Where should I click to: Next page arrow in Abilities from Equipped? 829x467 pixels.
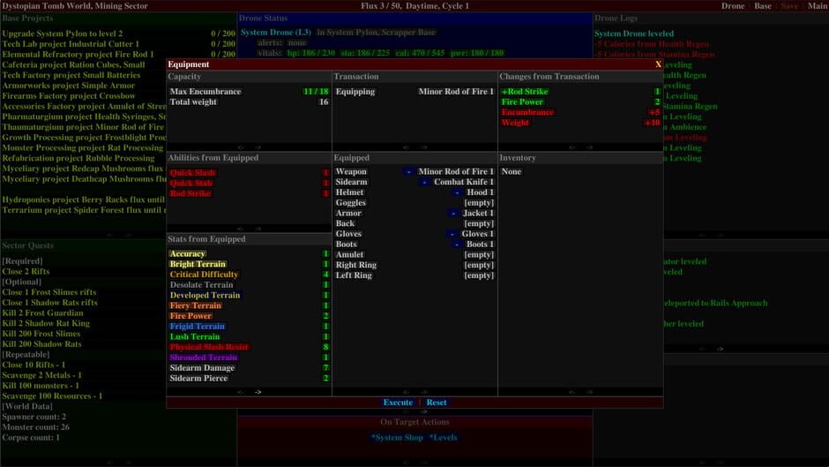(x=258, y=229)
